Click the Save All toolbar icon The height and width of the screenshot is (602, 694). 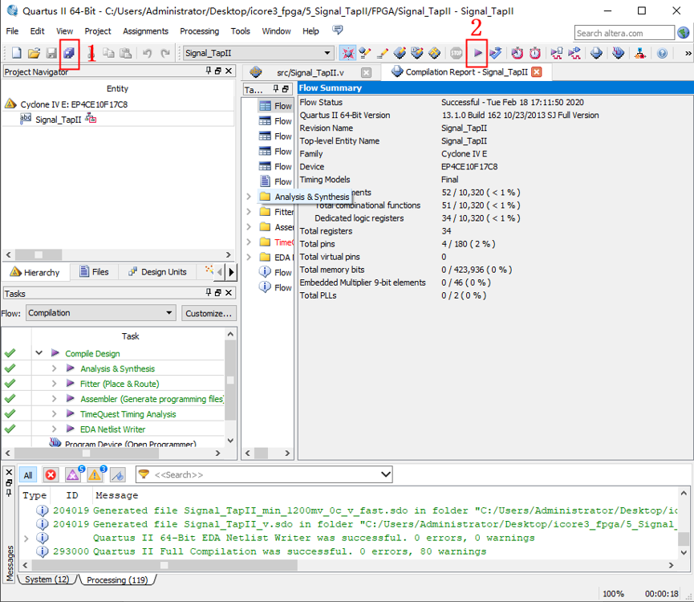click(x=69, y=53)
